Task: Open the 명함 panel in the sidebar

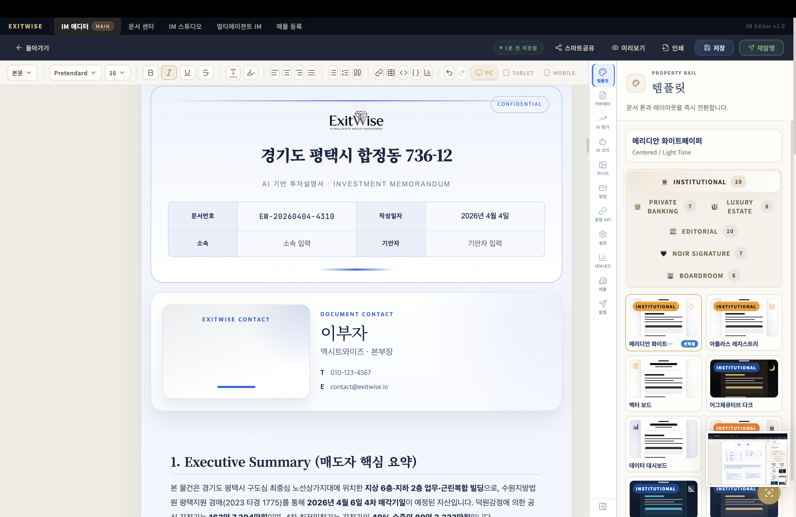Action: [x=602, y=192]
